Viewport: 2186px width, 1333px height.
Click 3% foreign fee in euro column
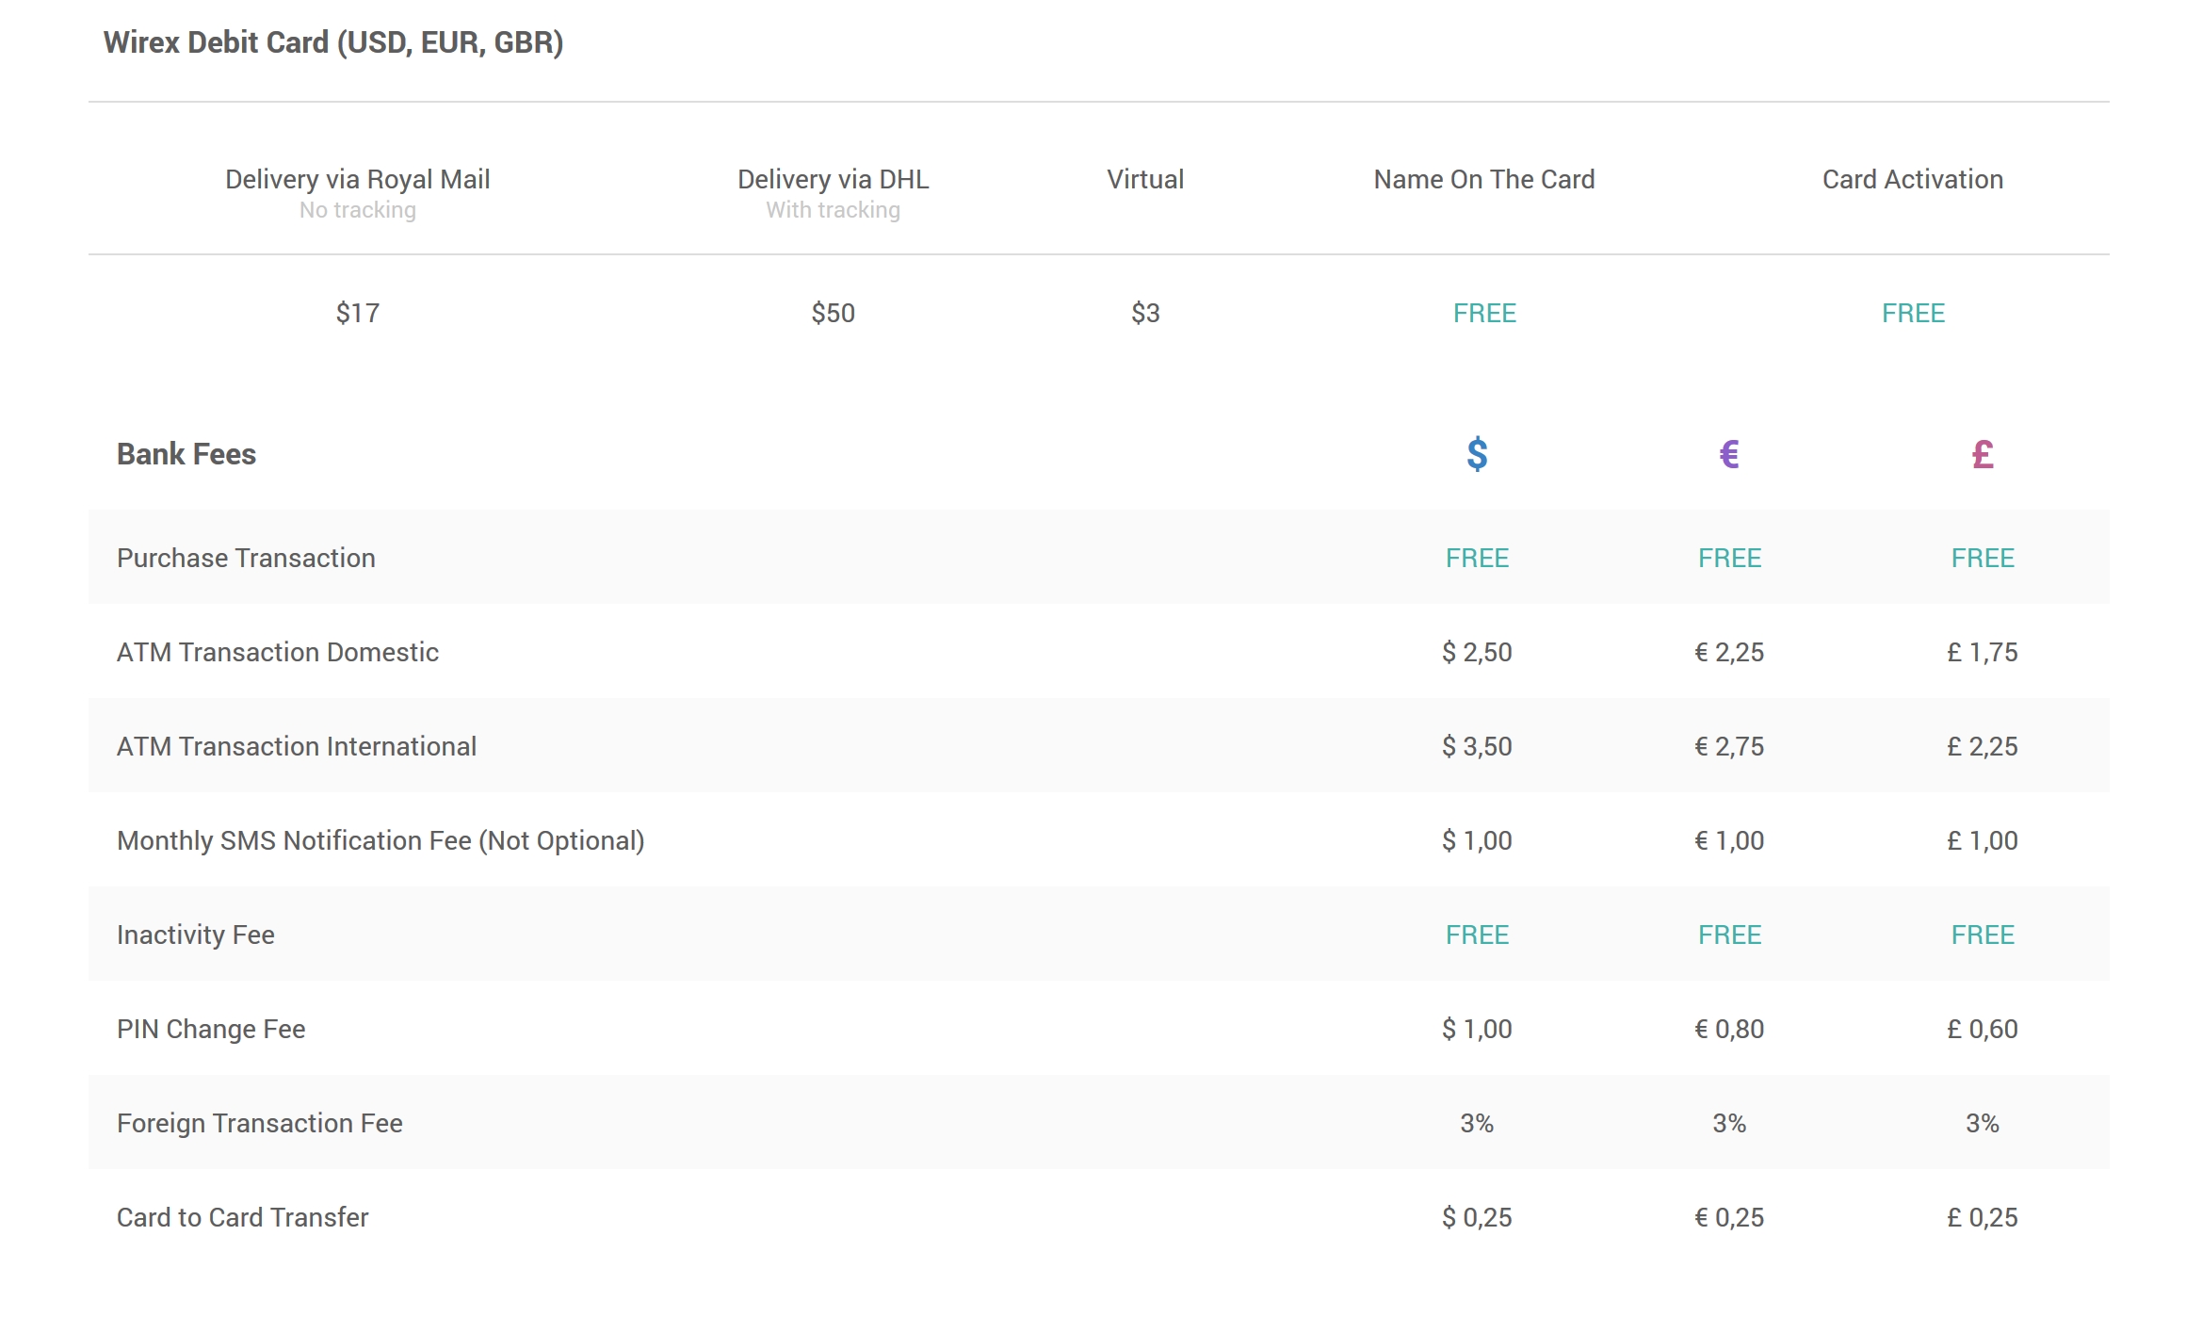click(x=1729, y=1123)
